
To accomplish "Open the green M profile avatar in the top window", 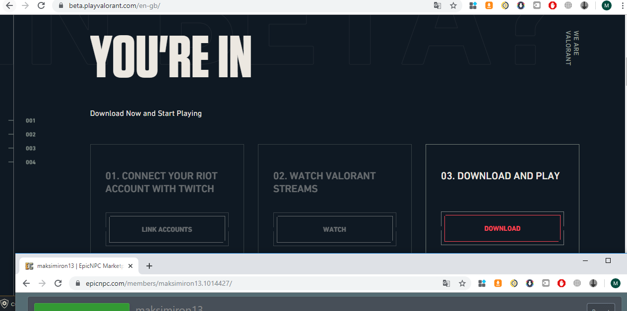I will tap(607, 5).
